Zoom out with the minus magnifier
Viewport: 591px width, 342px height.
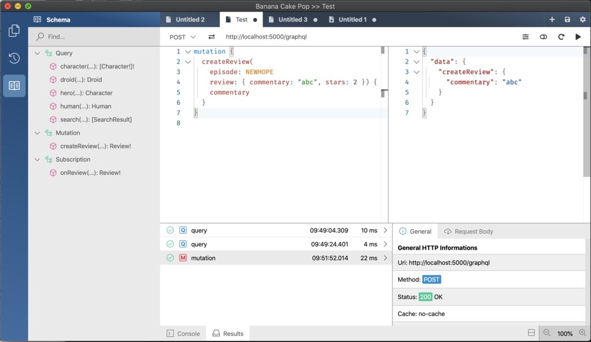point(547,333)
